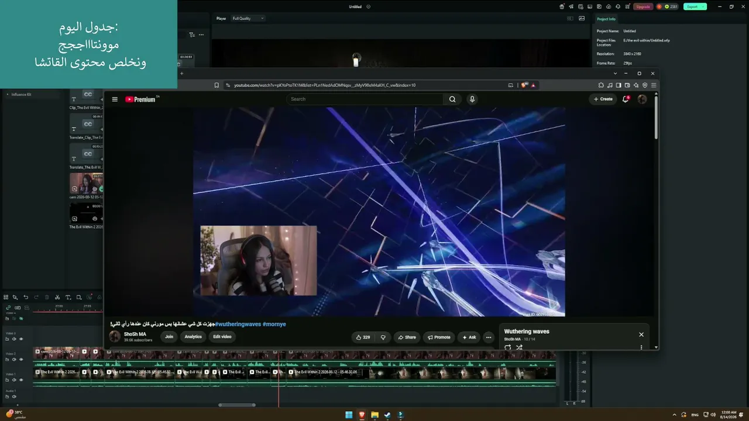Toggle playlist shuffle in Wuthering waves panel

(519, 347)
